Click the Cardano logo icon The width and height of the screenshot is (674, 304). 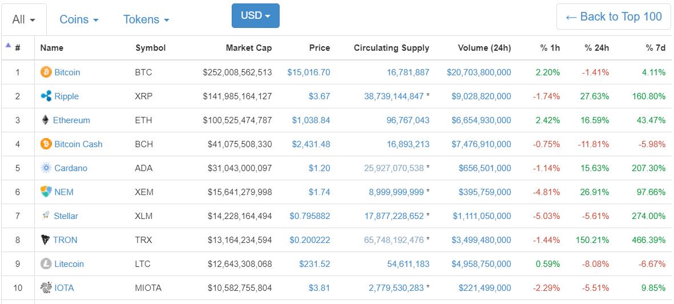pyautogui.click(x=46, y=168)
